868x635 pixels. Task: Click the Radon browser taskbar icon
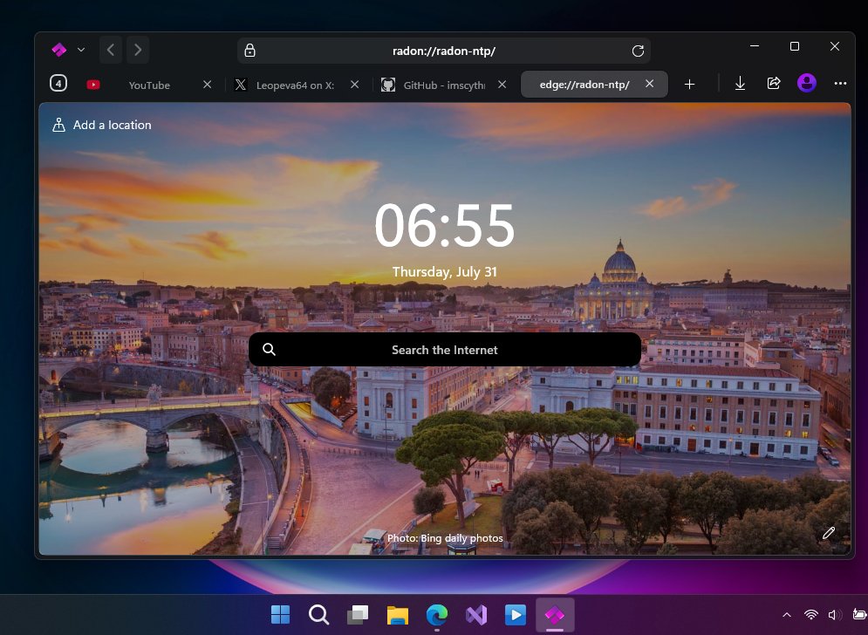click(x=555, y=615)
